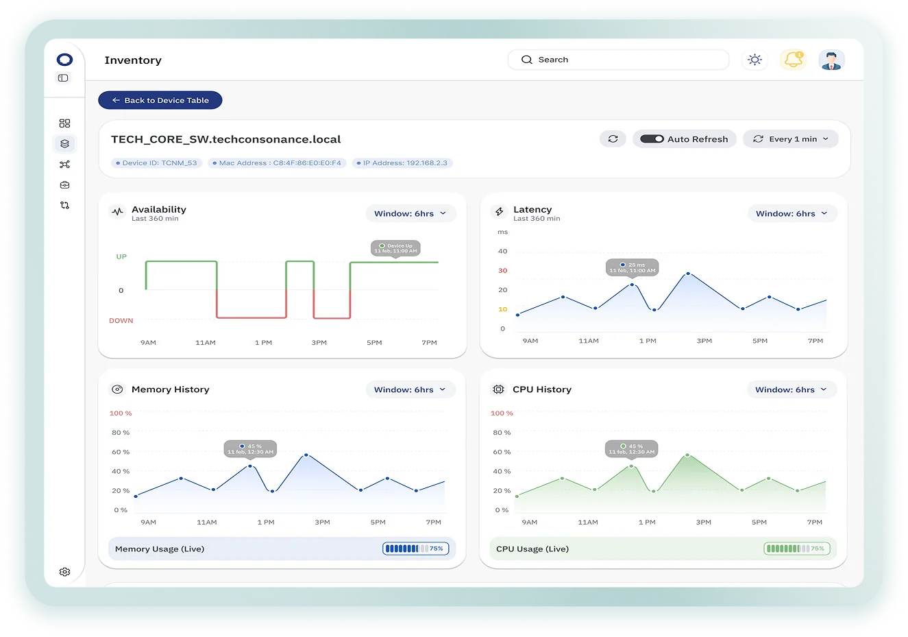Click inside the Search field
This screenshot has width=908, height=637.
click(x=618, y=60)
